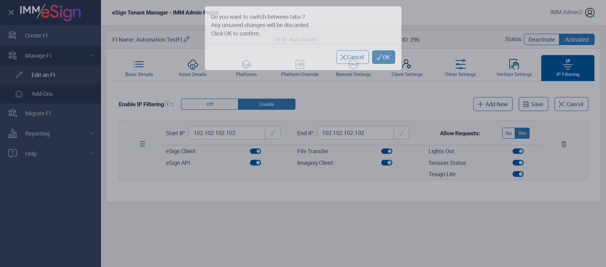
Task: Close the sidebar with the X icon
Action: click(11, 13)
